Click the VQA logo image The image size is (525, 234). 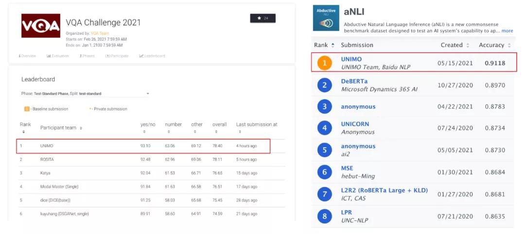(41, 26)
